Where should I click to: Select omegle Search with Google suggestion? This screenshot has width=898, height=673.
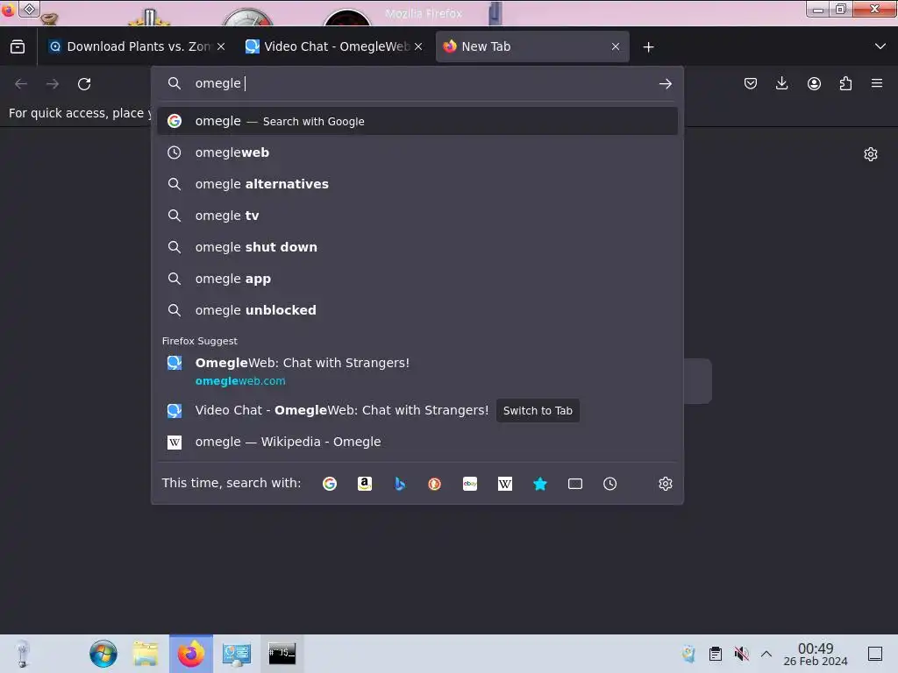(x=417, y=121)
